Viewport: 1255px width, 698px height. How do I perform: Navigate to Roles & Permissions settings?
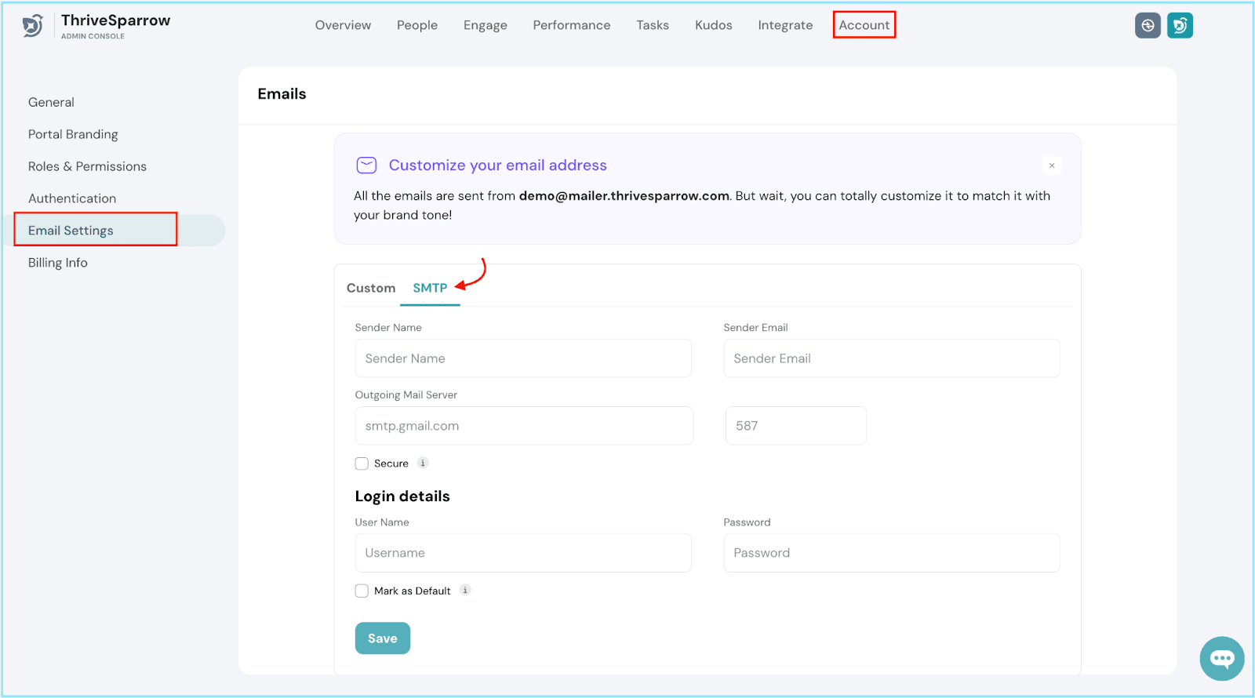coord(87,166)
